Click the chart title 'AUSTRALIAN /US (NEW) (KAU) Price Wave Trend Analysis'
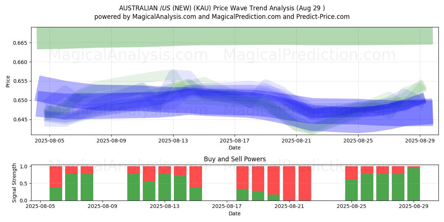444x222 pixels. point(222,8)
